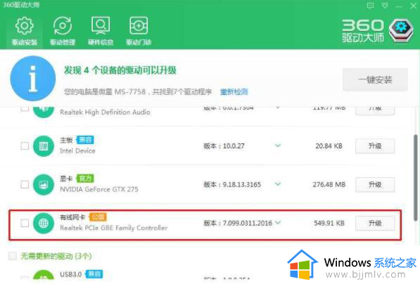Image resolution: width=420 pixels, height=284 pixels.
Task: Click the 360驱动大师 logo
Action: pos(377,31)
